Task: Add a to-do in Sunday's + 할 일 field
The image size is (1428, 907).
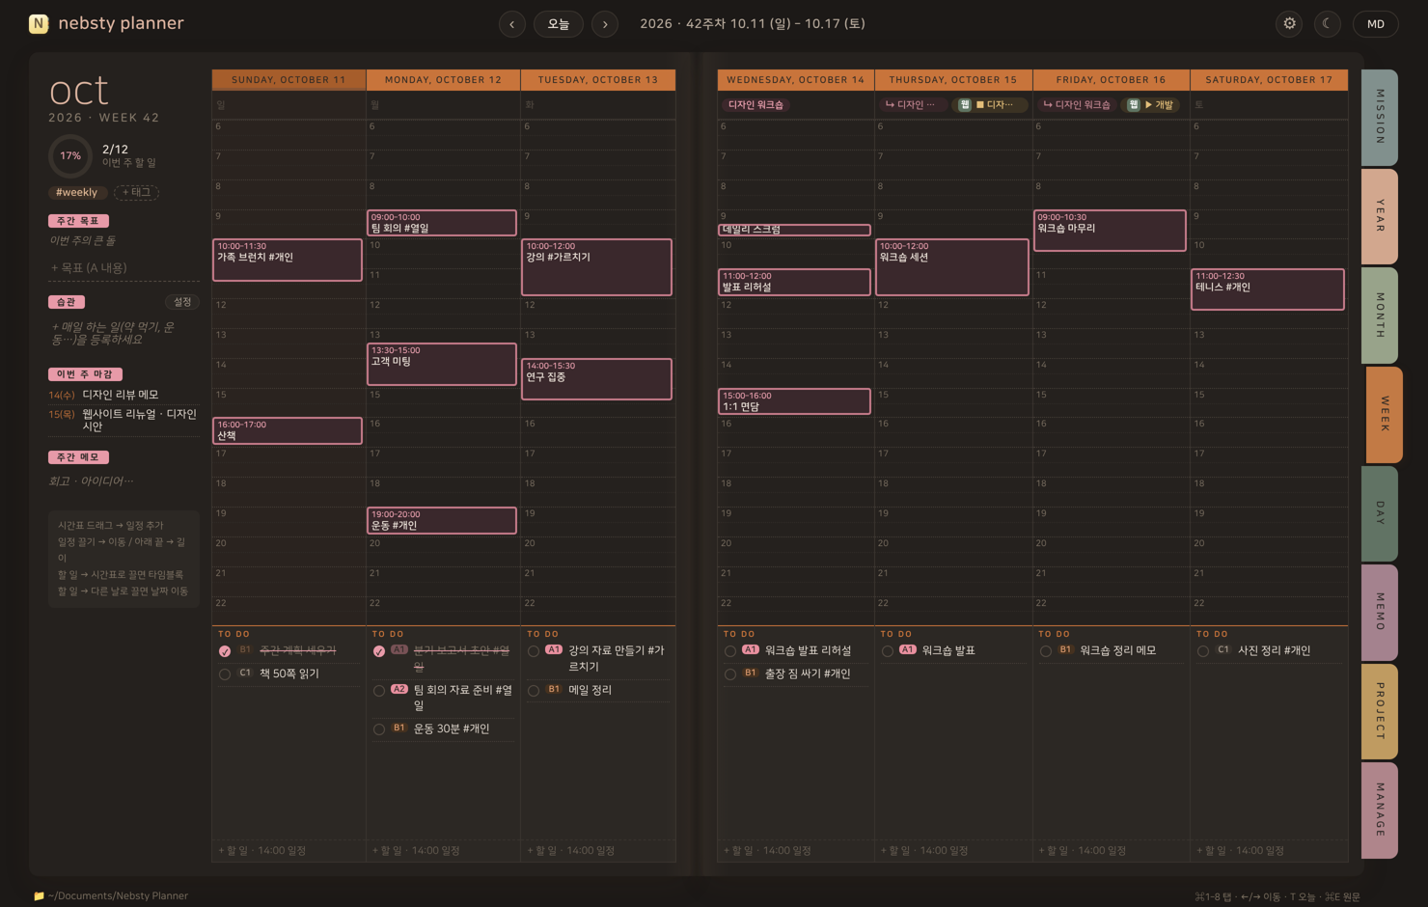Action: 288,850
